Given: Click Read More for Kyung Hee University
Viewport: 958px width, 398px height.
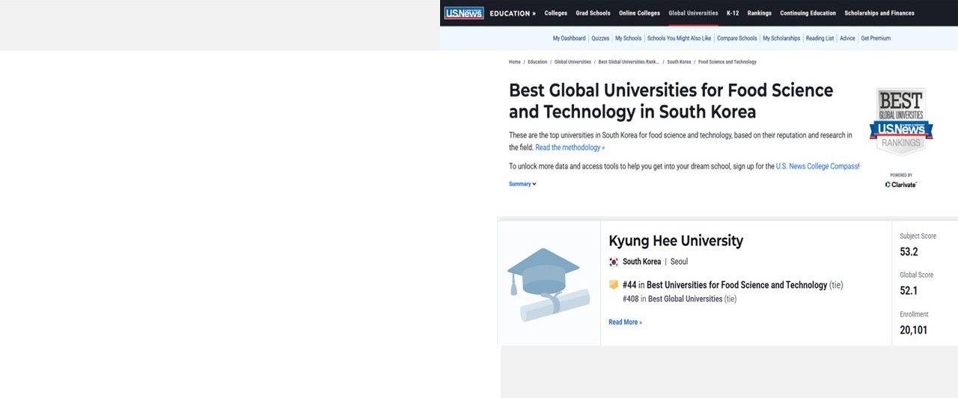Looking at the screenshot, I should (x=625, y=322).
